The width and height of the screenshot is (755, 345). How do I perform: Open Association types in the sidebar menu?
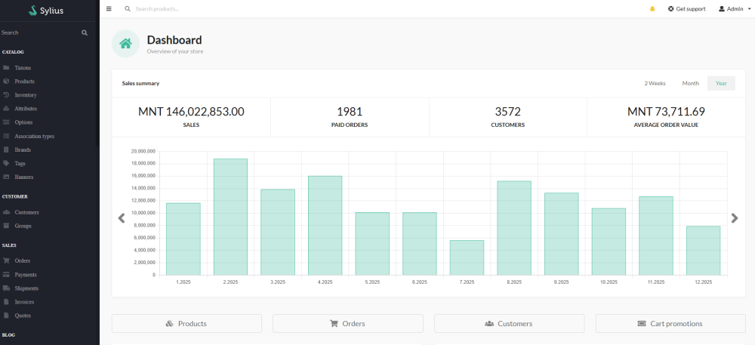(34, 136)
